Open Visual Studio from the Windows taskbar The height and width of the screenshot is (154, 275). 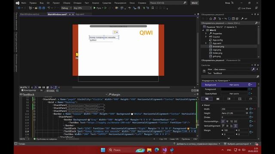pos(164,150)
